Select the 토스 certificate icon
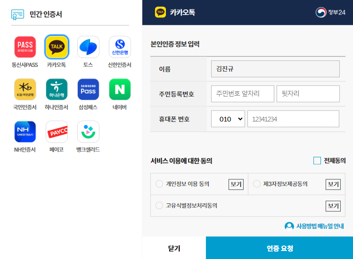This screenshot has height=259, width=353. click(88, 47)
